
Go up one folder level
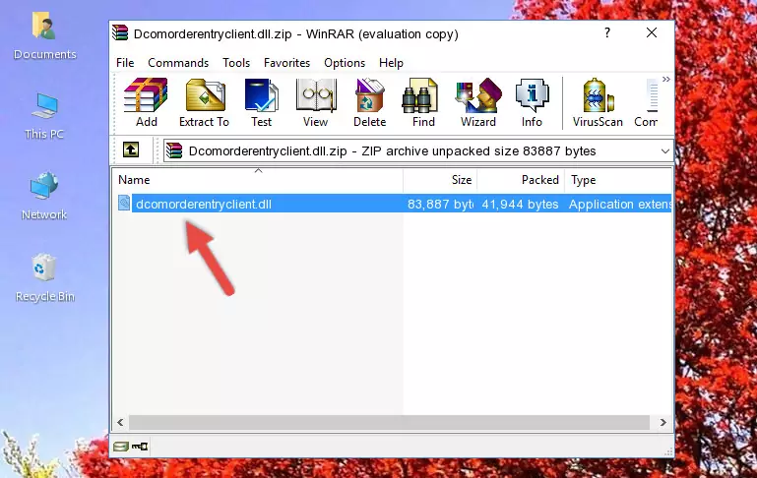click(x=131, y=150)
